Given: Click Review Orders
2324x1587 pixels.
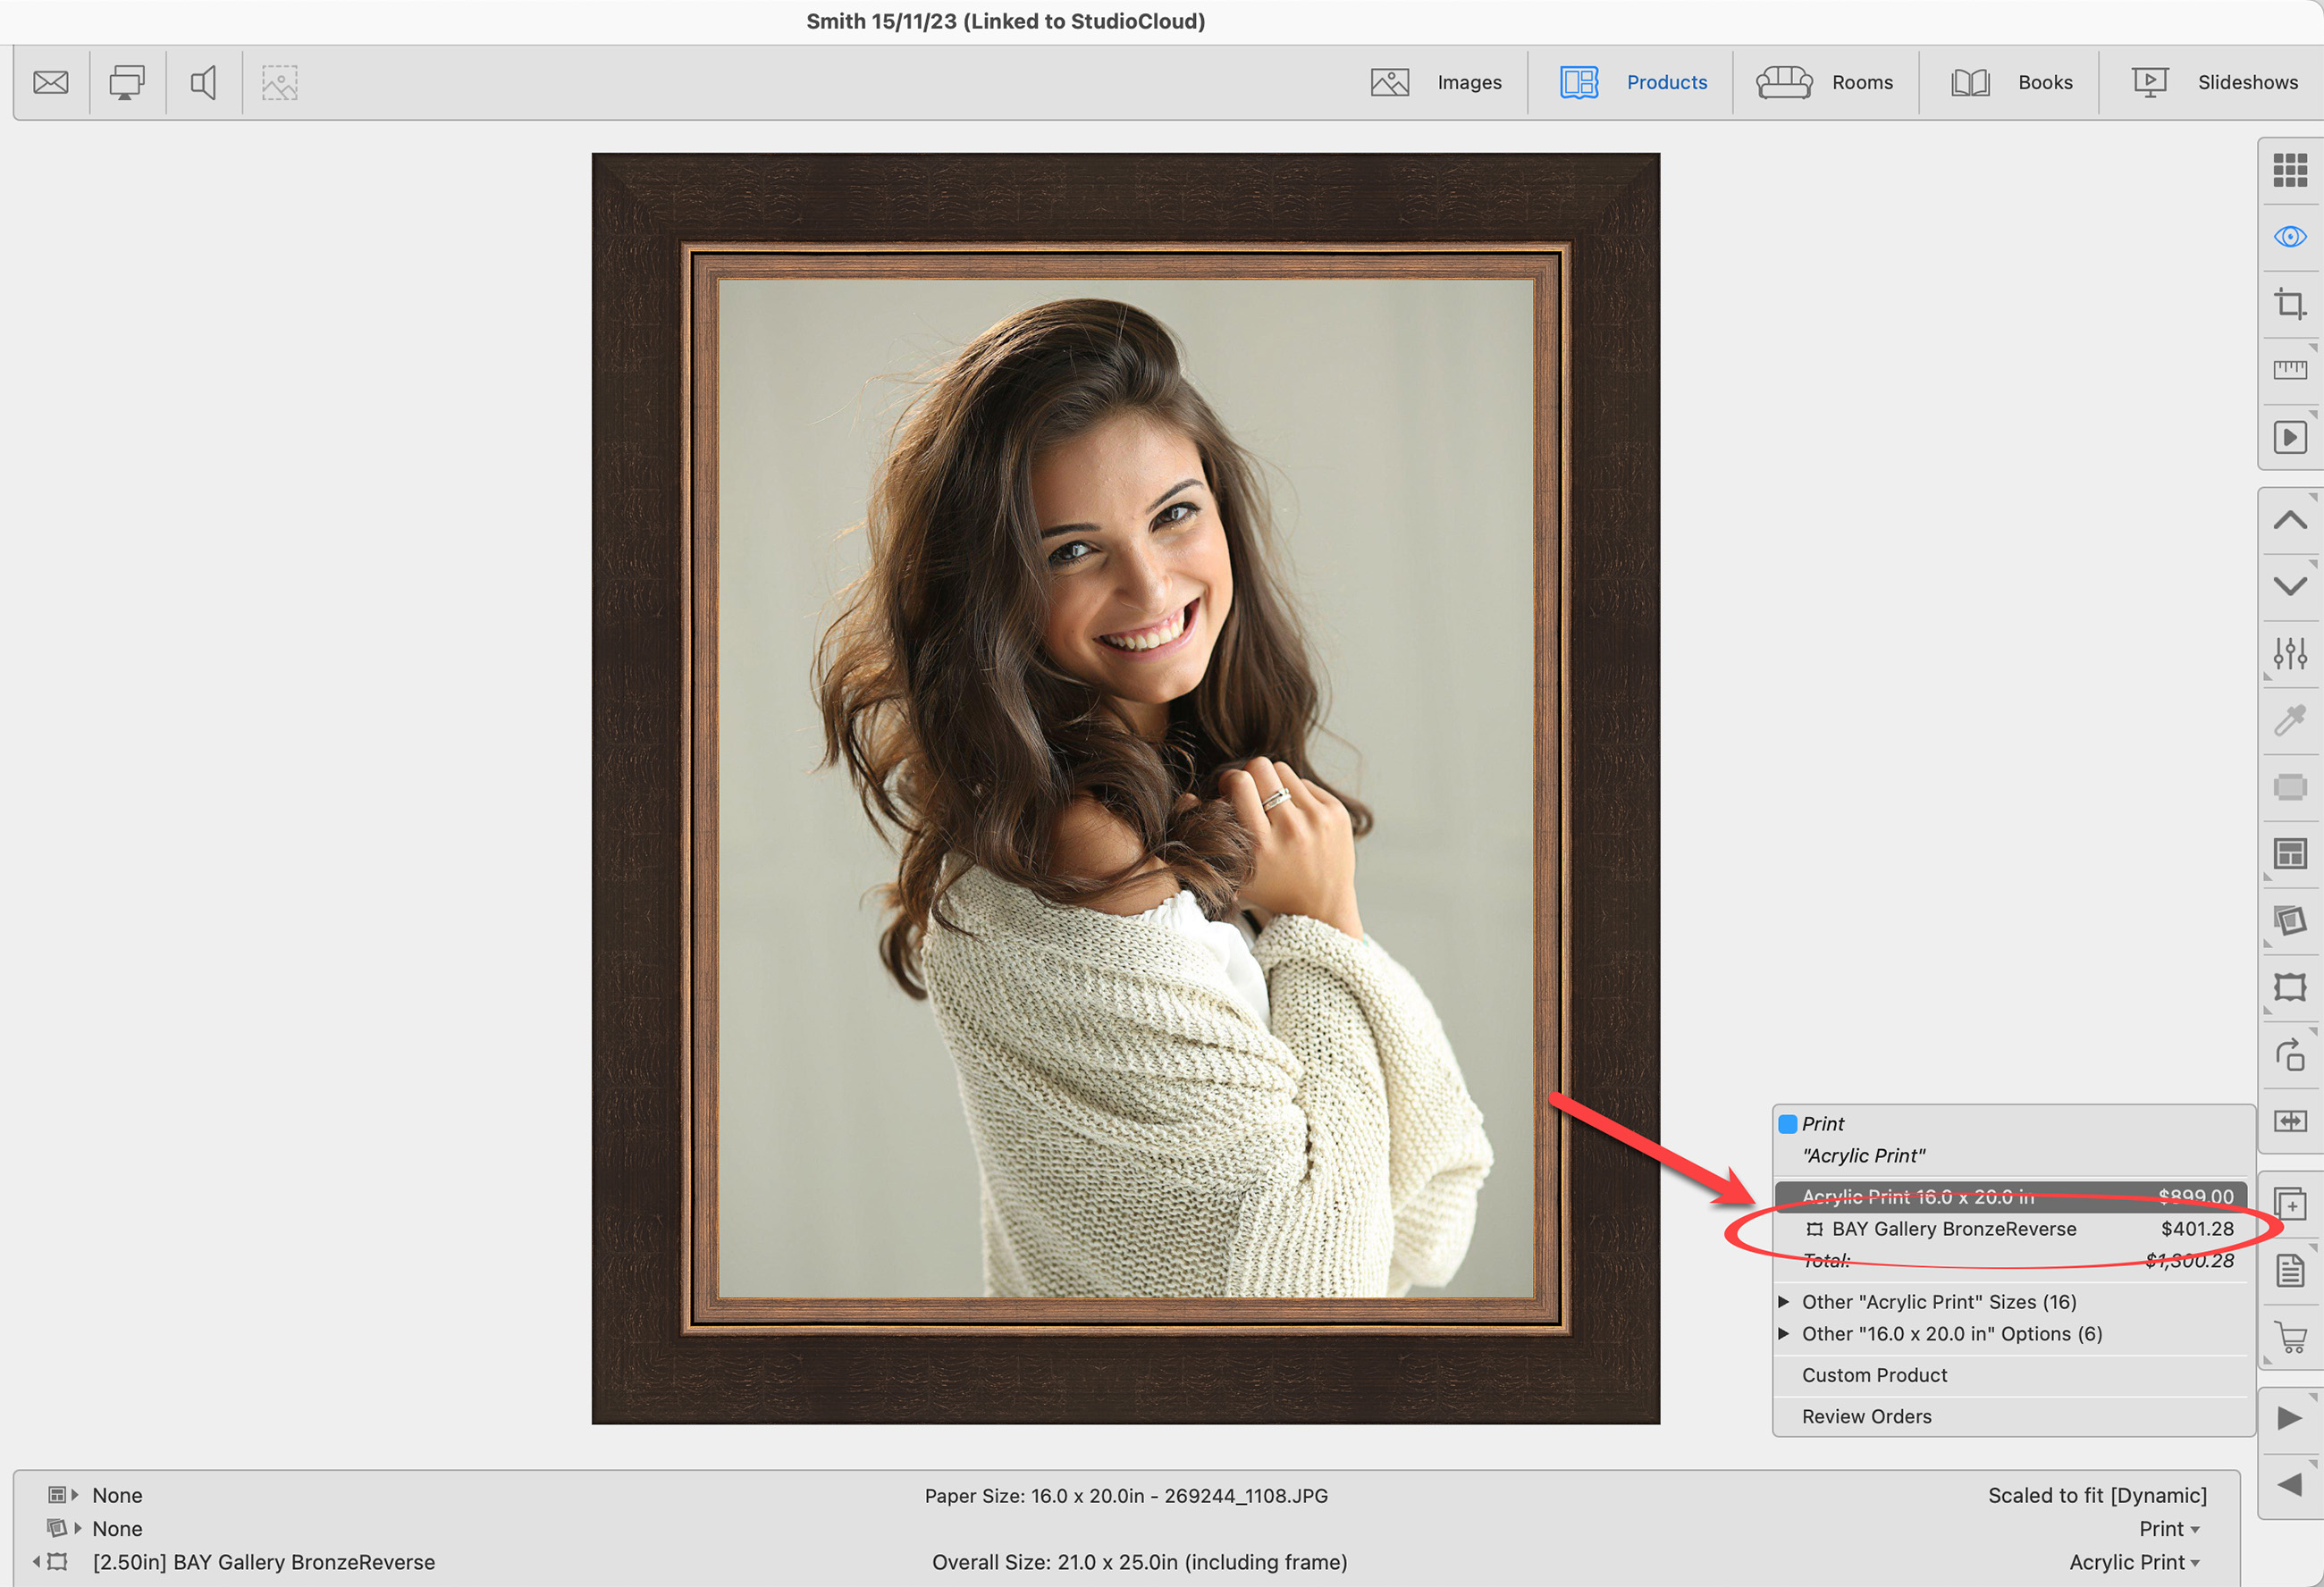Looking at the screenshot, I should pos(1866,1416).
